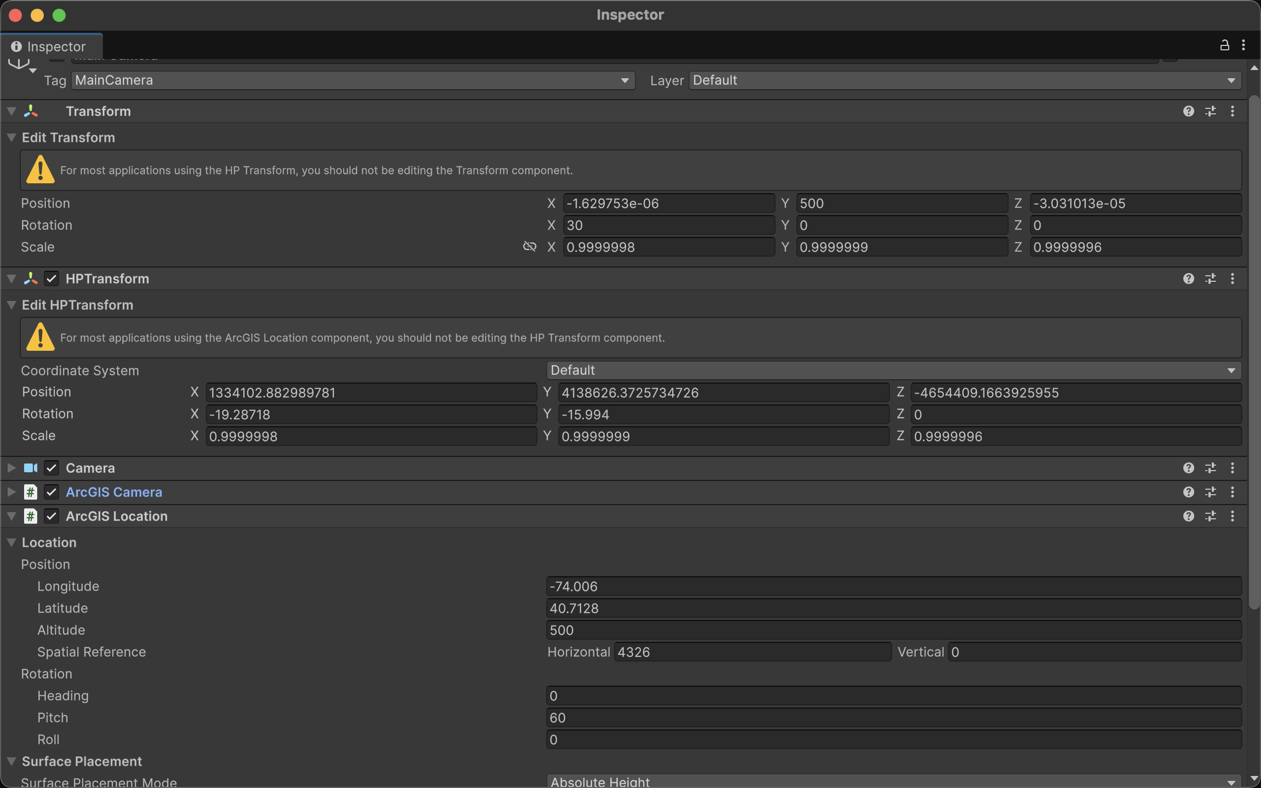Collapse the Surface Placement section
The width and height of the screenshot is (1261, 788).
coord(11,761)
